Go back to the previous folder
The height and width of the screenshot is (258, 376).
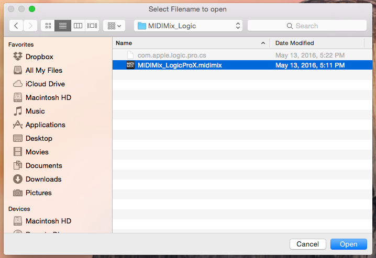[x=16, y=26]
